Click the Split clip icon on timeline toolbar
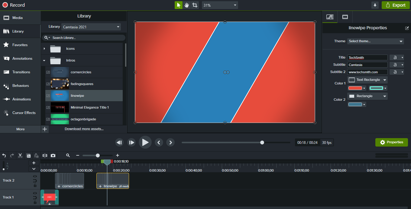411x209 pixels. pos(45,156)
